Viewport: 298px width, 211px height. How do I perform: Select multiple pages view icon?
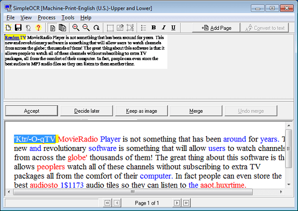(63, 28)
